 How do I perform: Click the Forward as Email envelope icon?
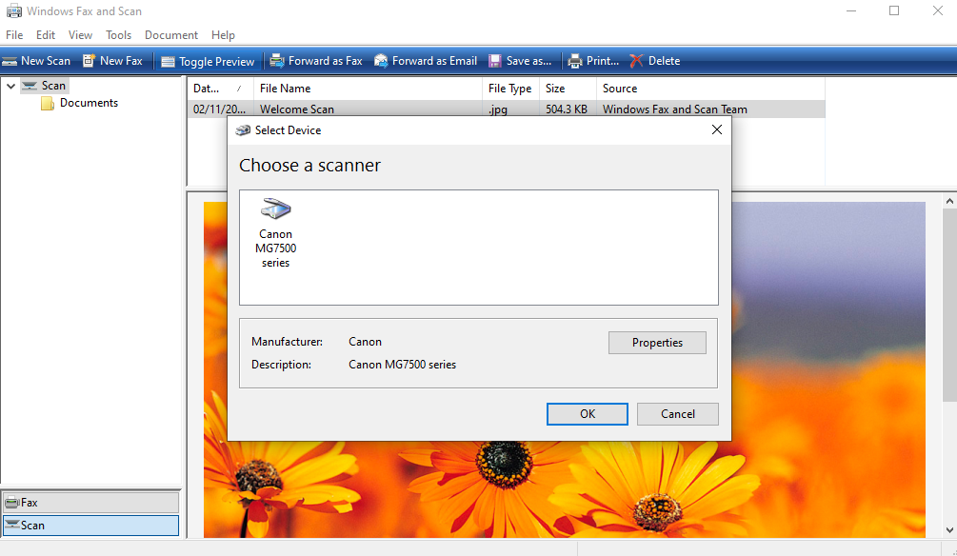click(x=381, y=60)
